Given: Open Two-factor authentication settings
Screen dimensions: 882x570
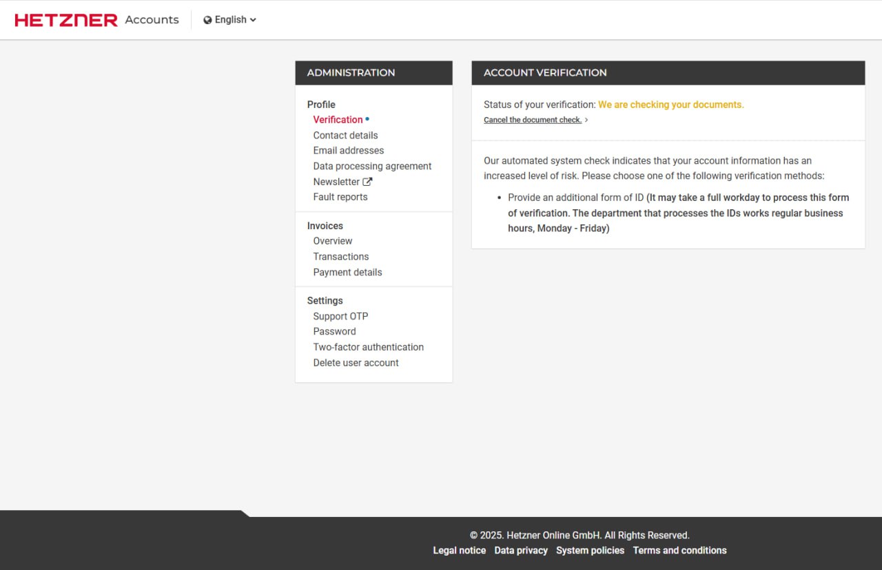Looking at the screenshot, I should click(x=368, y=347).
